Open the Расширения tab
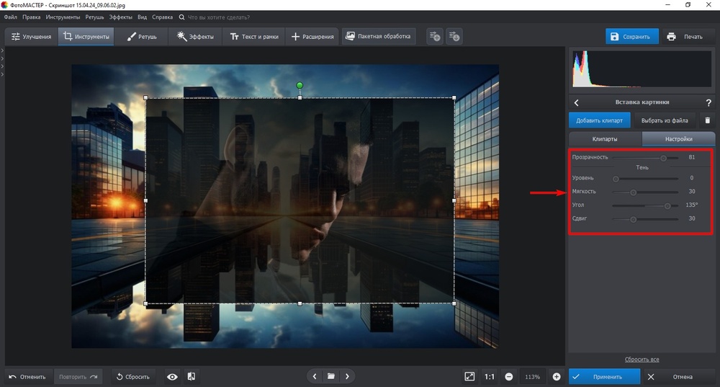Image resolution: width=720 pixels, height=387 pixels. coord(312,36)
